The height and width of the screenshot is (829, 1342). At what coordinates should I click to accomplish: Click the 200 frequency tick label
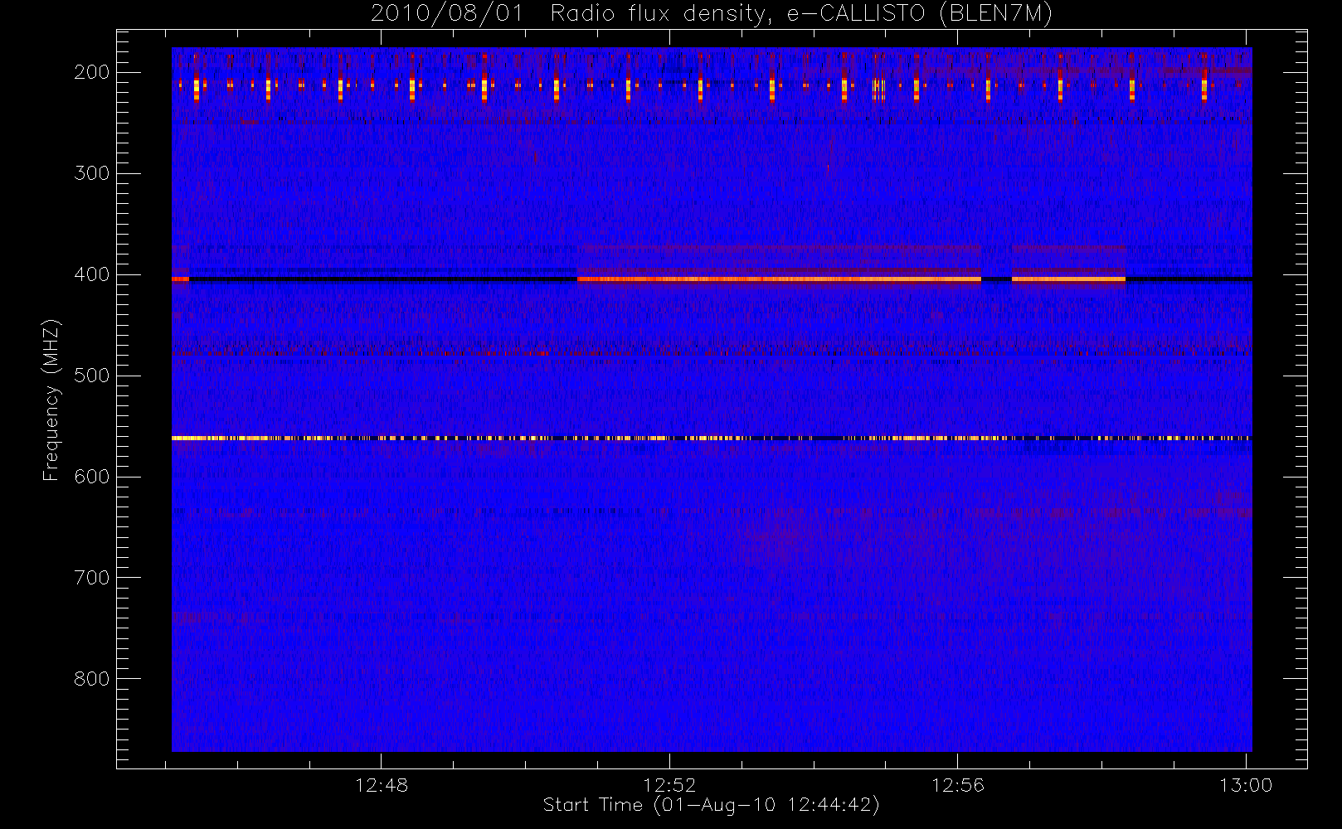tap(92, 72)
